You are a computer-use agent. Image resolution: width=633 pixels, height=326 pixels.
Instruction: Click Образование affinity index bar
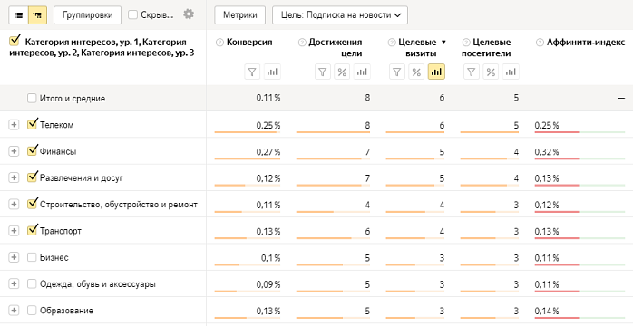[579, 318]
